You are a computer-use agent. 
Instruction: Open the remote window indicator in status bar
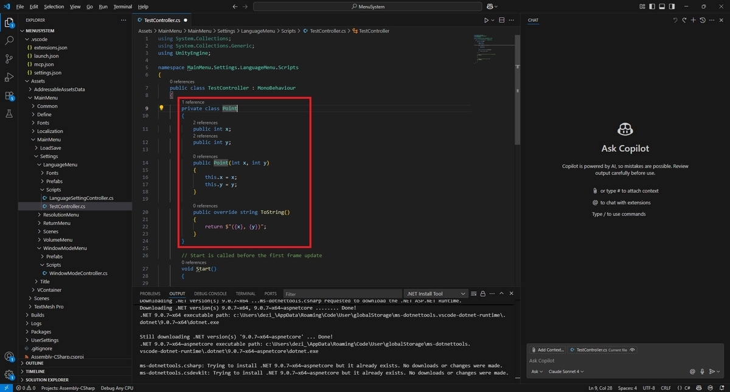click(x=5, y=388)
